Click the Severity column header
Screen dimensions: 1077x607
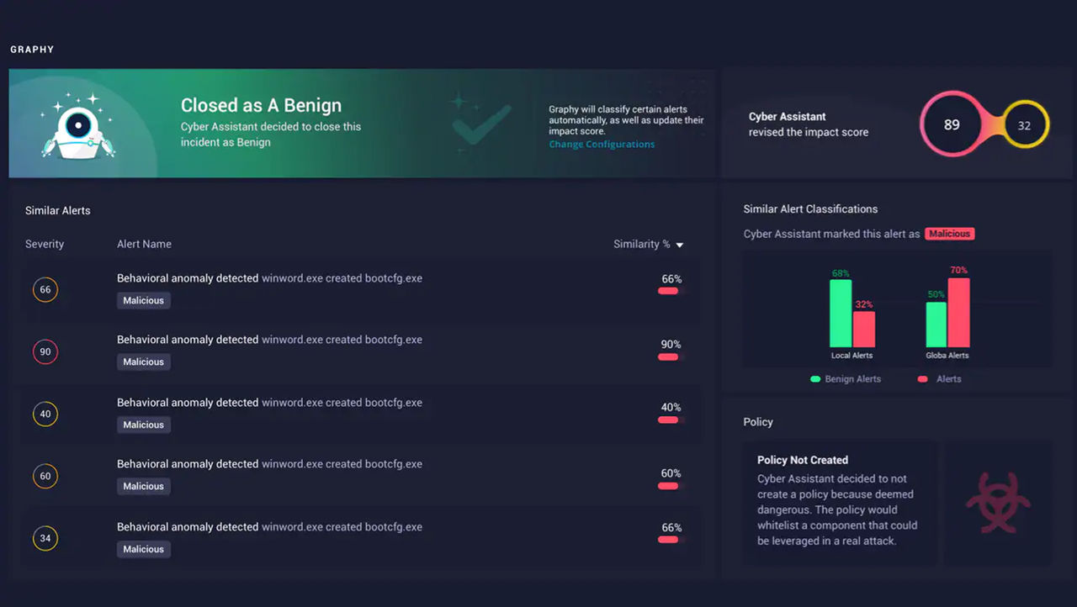pyautogui.click(x=45, y=244)
